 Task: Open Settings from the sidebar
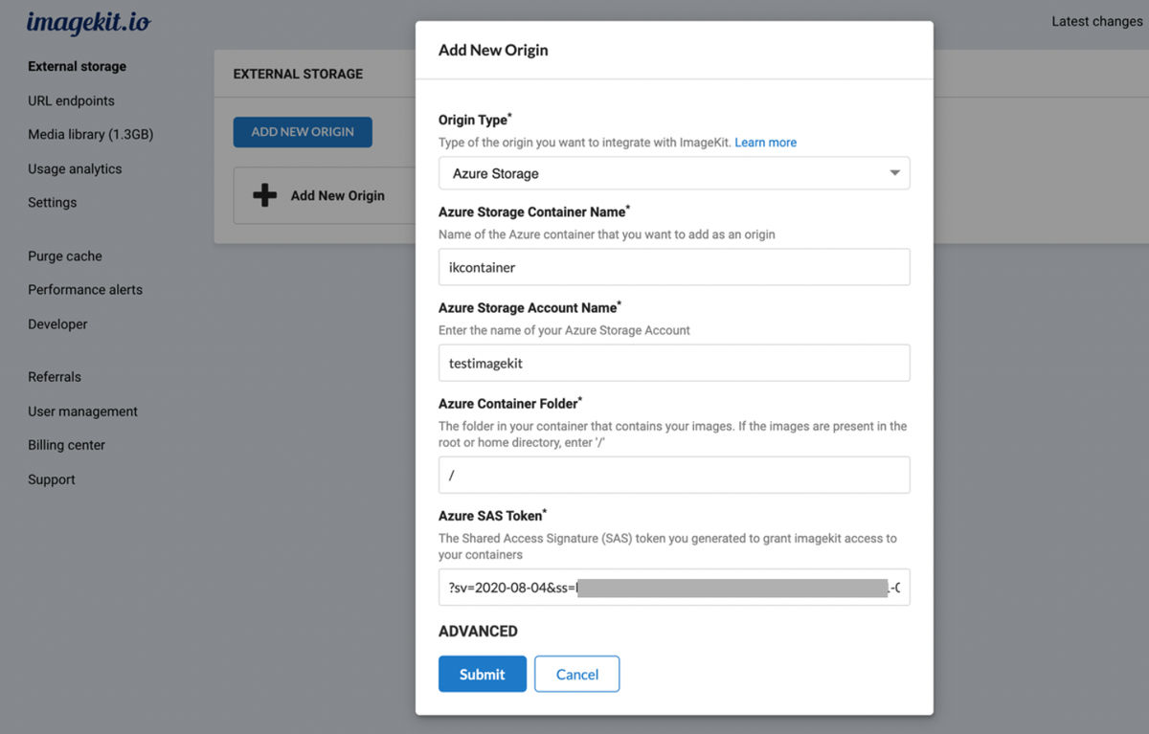52,202
